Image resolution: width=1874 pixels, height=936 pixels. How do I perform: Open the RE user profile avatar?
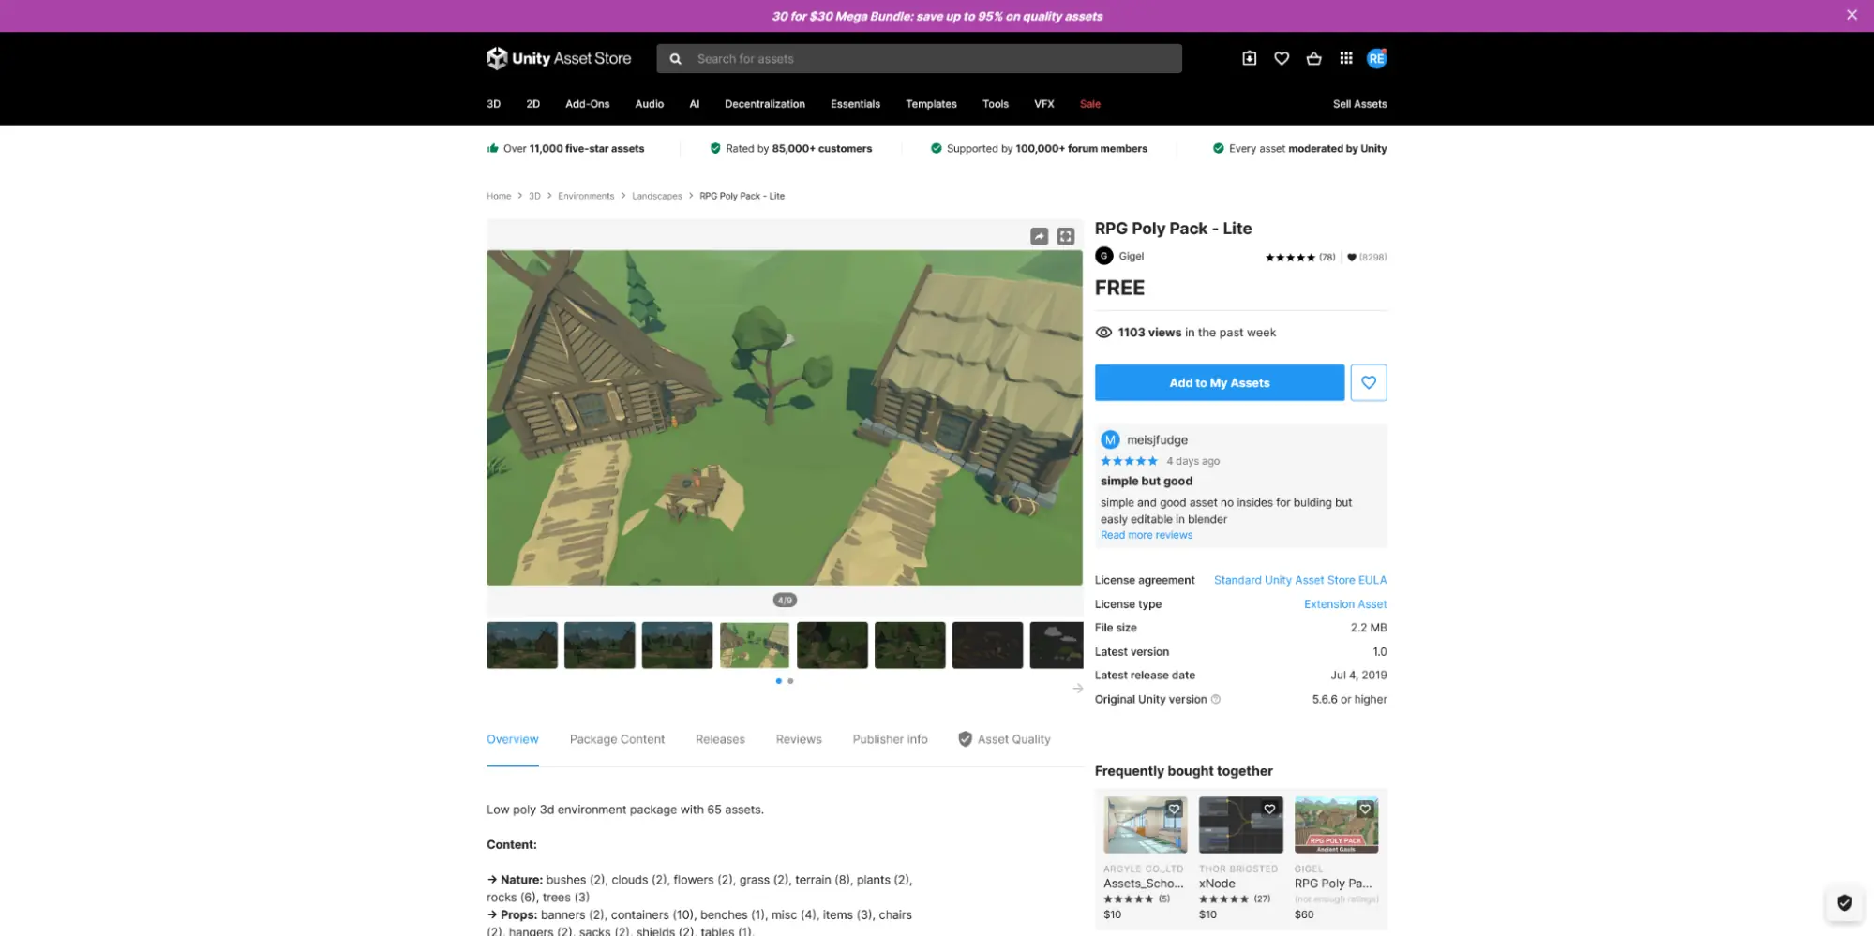(x=1376, y=58)
